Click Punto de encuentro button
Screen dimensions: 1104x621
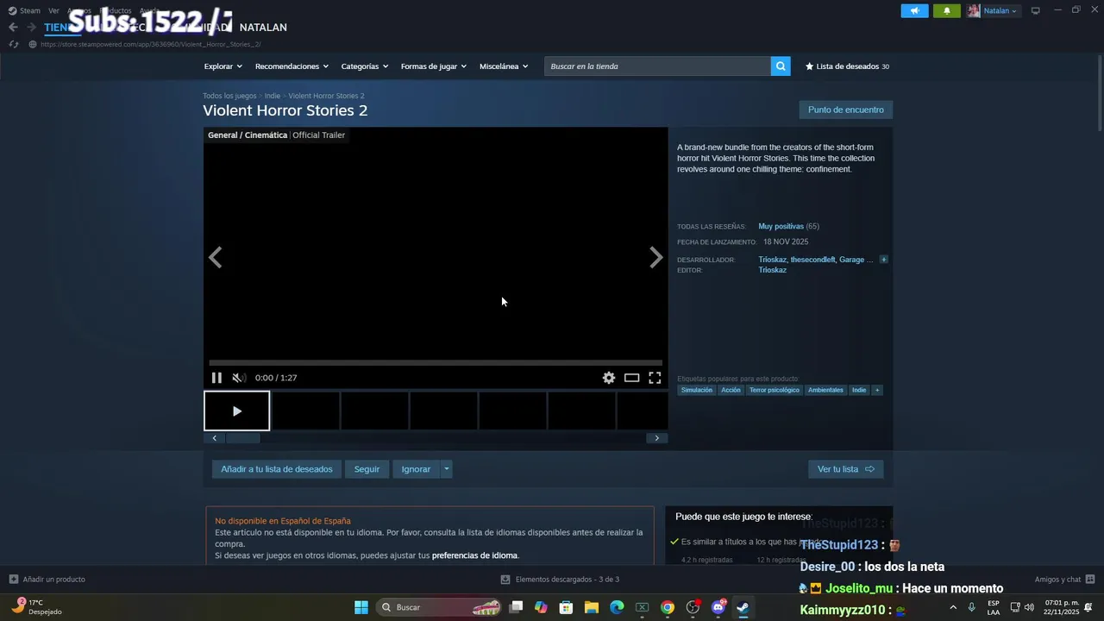(x=846, y=110)
